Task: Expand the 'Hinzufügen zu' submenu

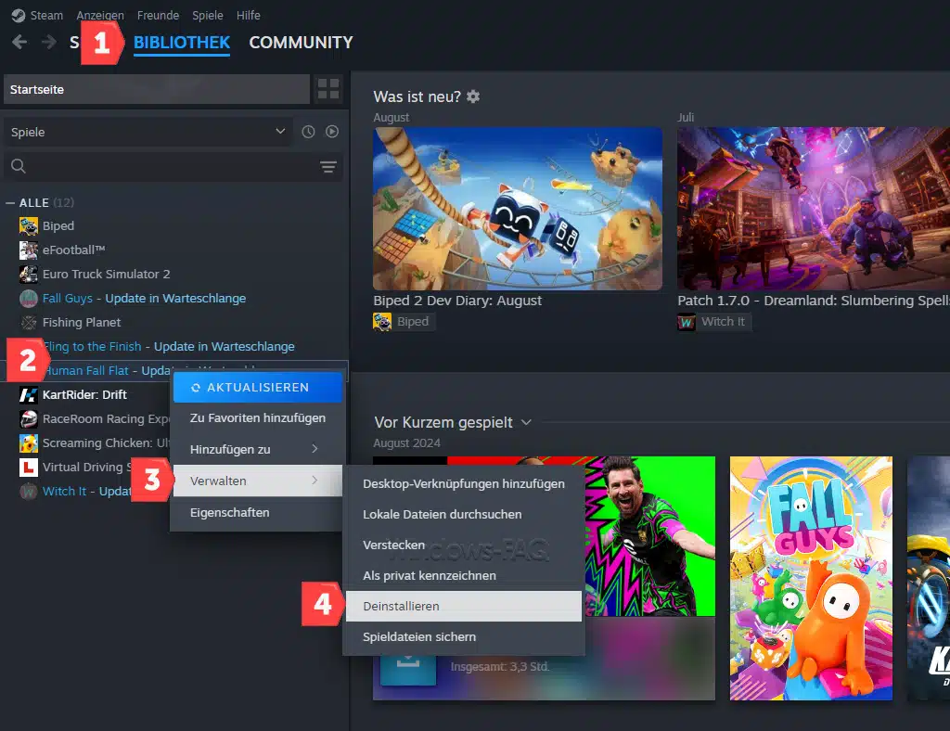Action: coord(256,449)
